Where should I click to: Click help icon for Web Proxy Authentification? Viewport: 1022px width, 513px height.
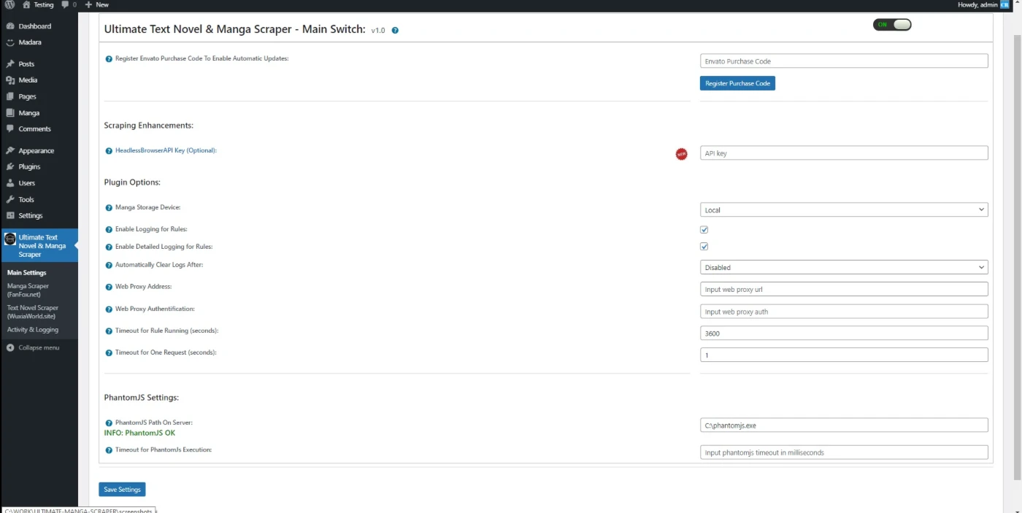(x=109, y=309)
